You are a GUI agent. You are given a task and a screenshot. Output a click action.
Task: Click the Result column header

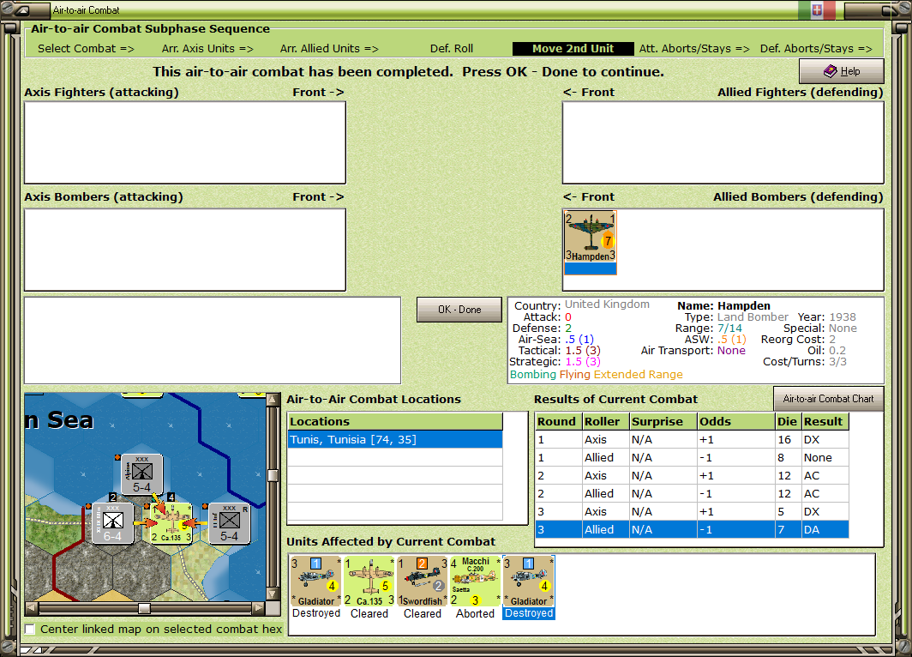tap(825, 421)
